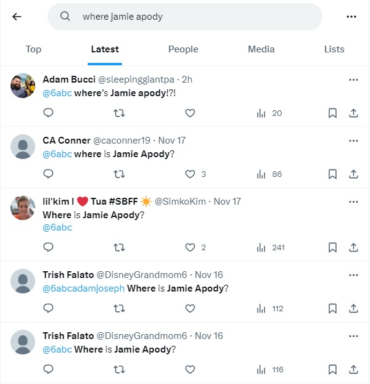Bookmark Adam Bucci's tweet
The width and height of the screenshot is (370, 384).
tap(332, 113)
